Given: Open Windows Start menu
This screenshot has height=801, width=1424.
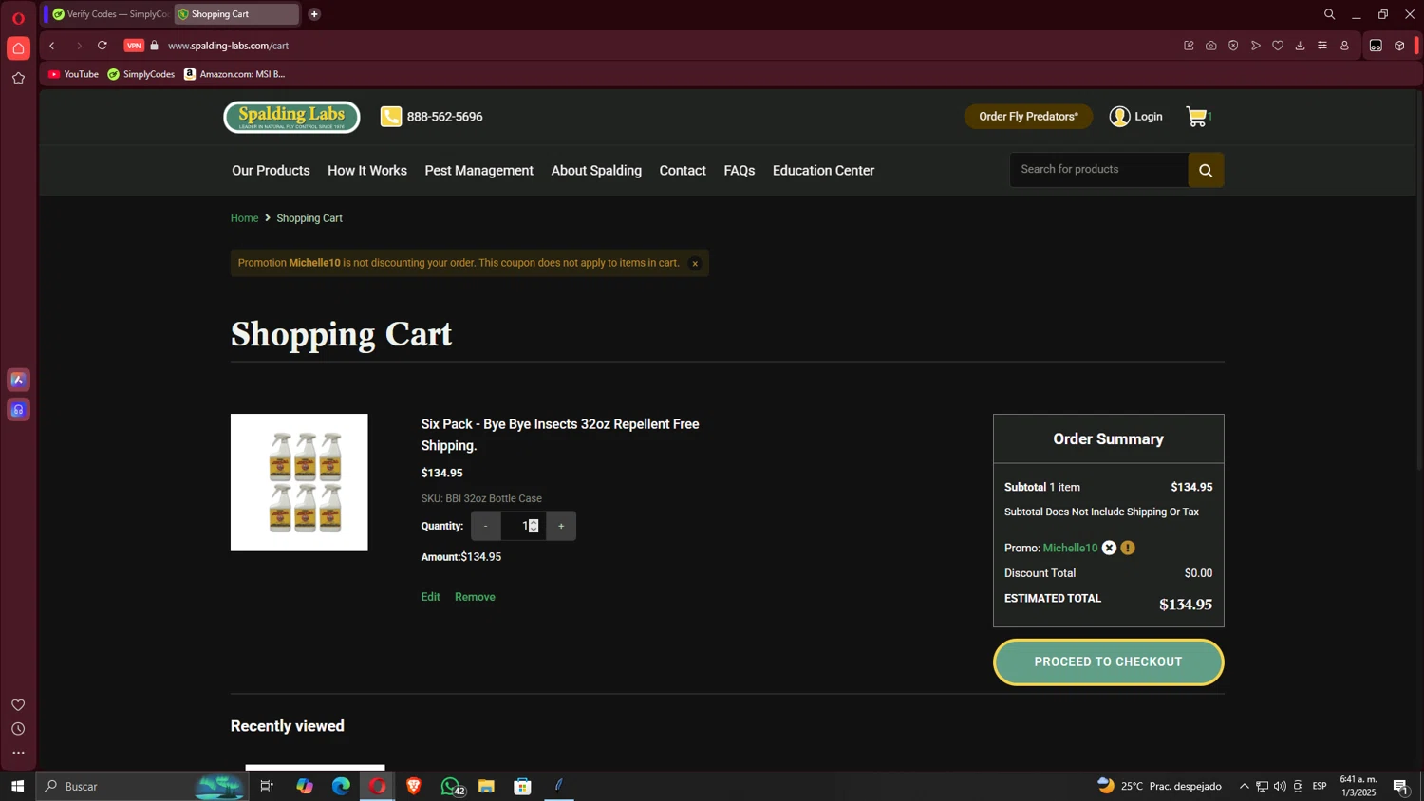Looking at the screenshot, I should pyautogui.click(x=17, y=786).
